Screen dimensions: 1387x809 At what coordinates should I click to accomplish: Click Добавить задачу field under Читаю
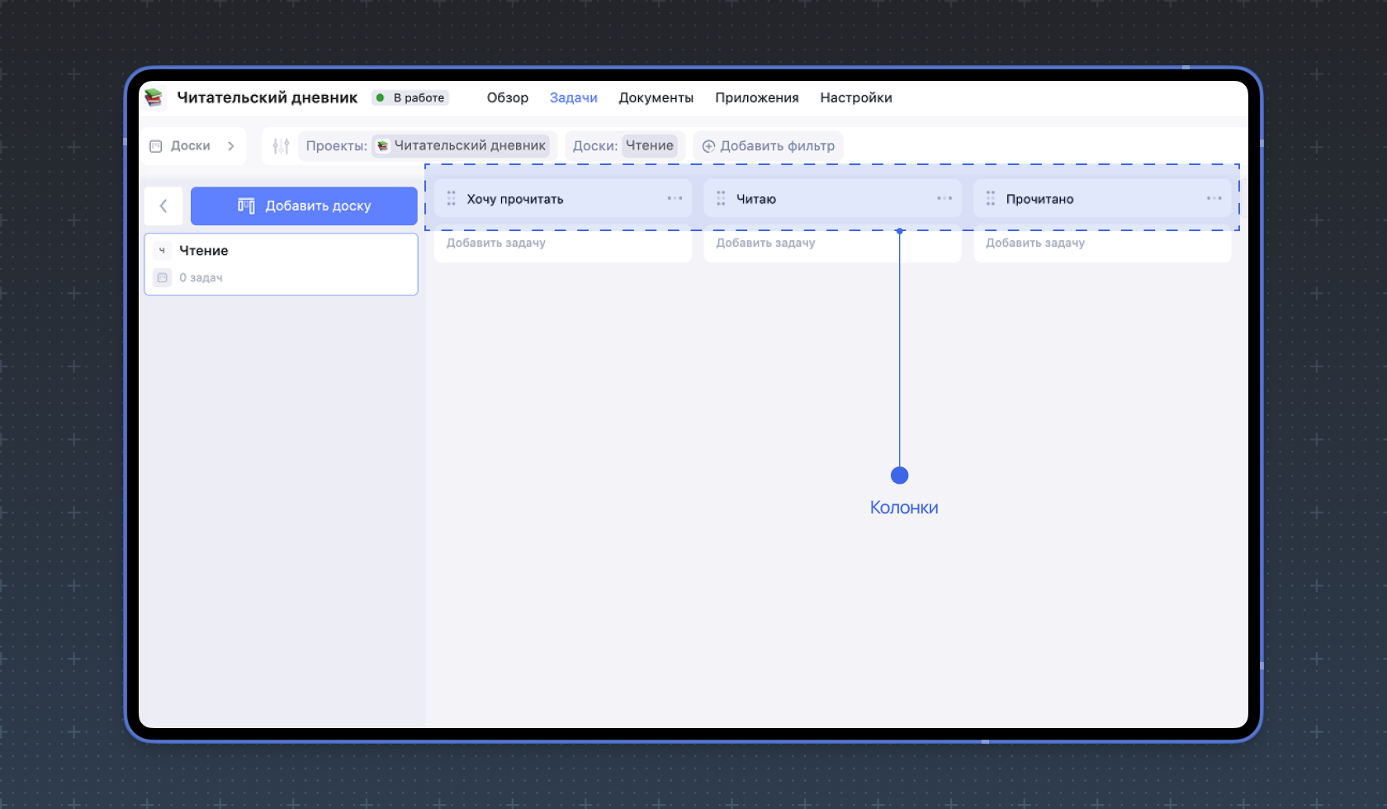click(x=765, y=243)
